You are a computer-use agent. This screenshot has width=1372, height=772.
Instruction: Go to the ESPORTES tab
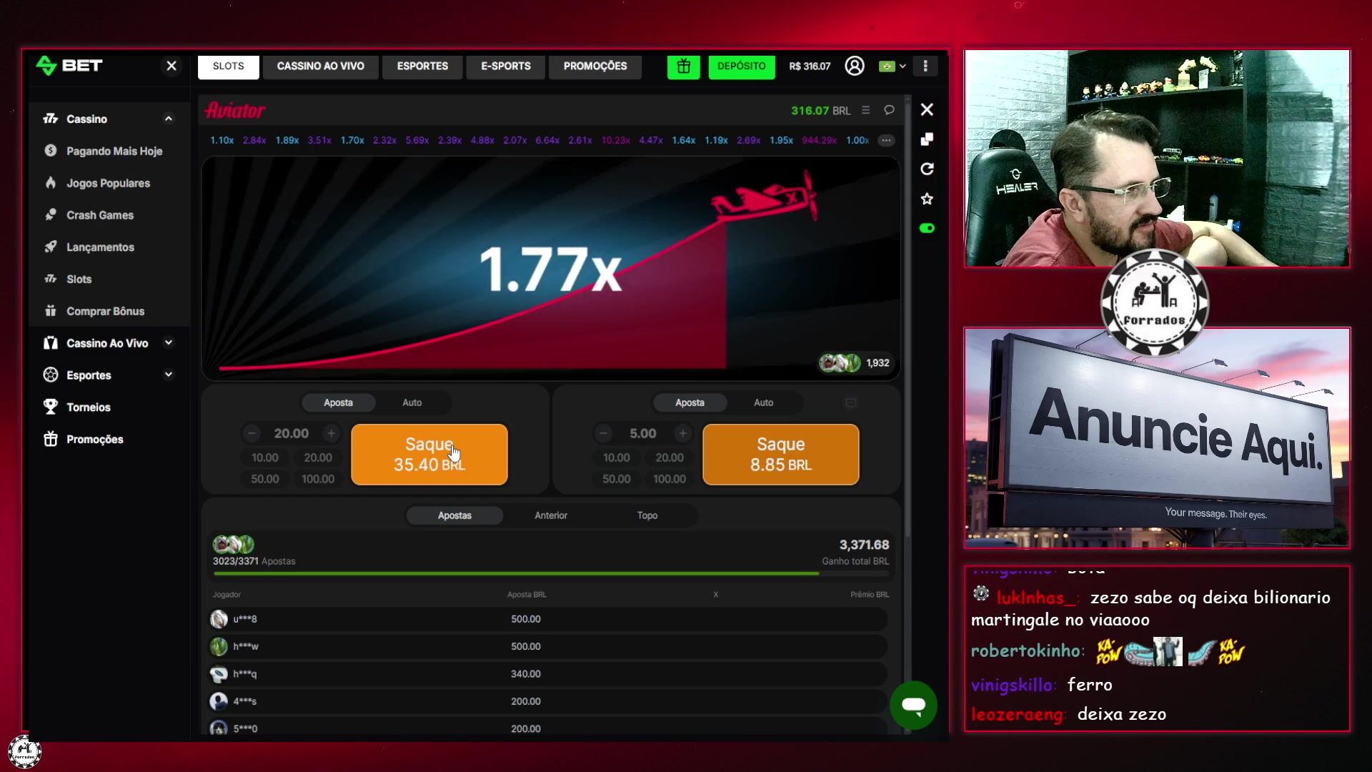coord(422,66)
